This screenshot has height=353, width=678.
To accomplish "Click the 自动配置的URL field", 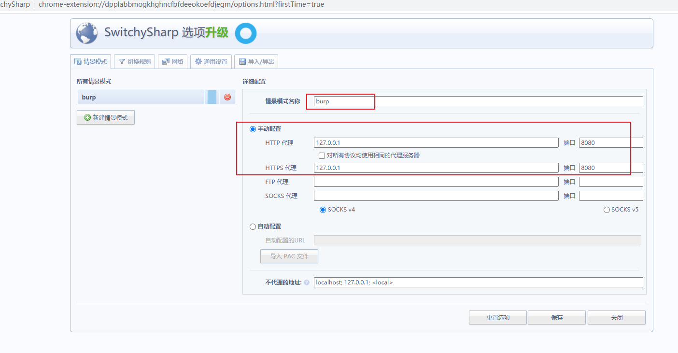I will (478, 240).
